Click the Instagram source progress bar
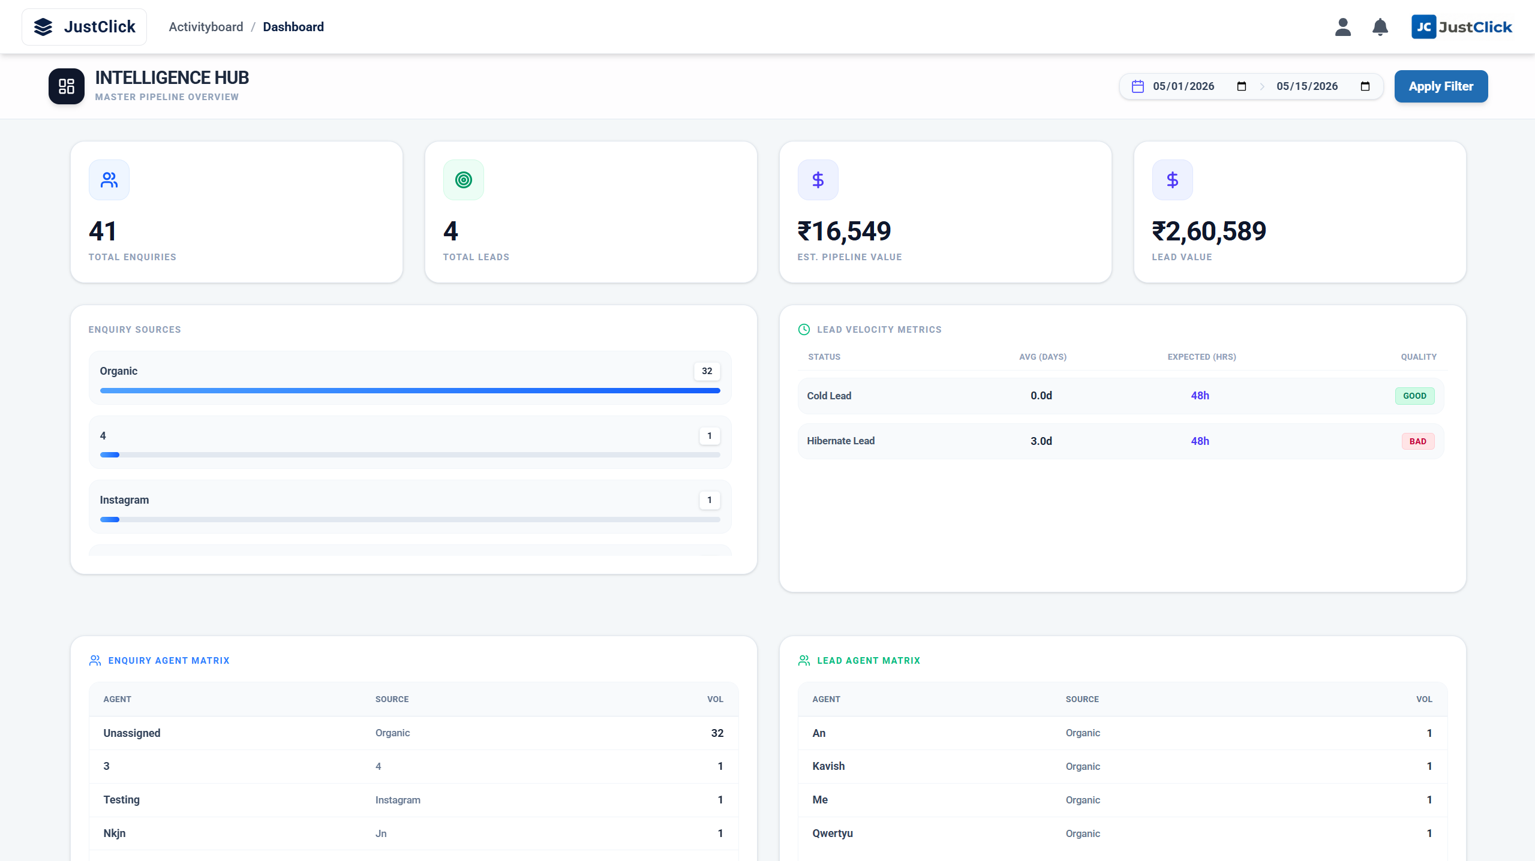Viewport: 1535px width, 861px height. [410, 520]
